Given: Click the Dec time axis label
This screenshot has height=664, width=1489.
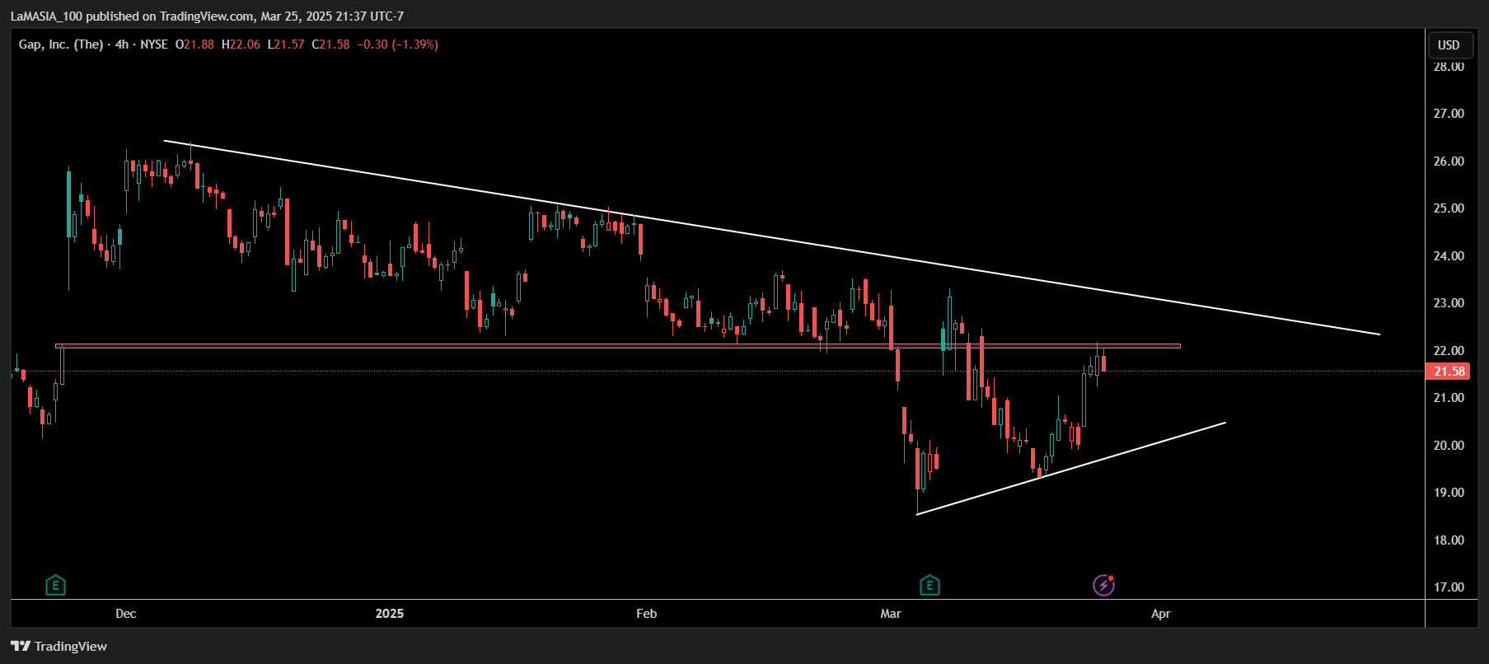Looking at the screenshot, I should 126,614.
